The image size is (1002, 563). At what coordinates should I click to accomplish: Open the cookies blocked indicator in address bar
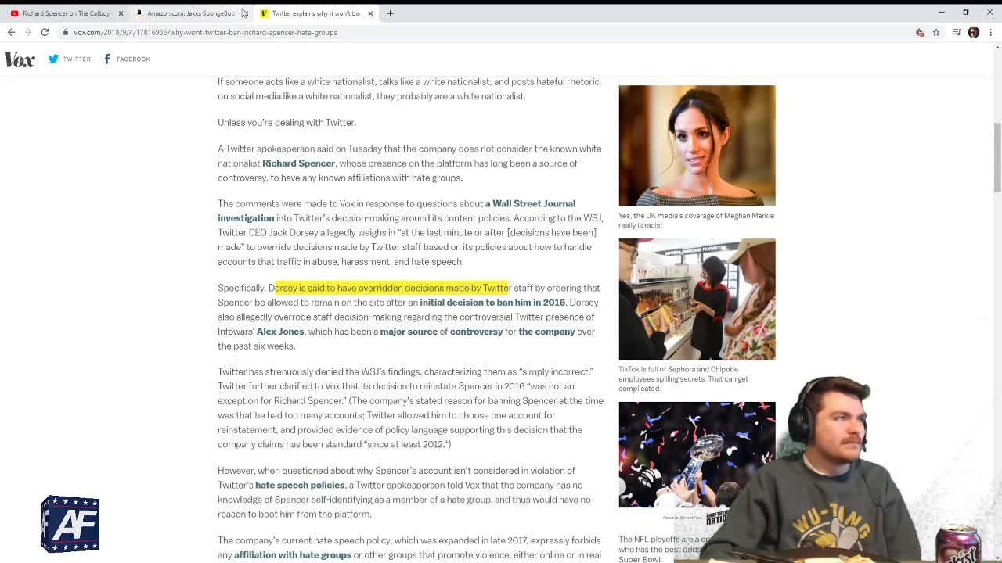pos(920,32)
